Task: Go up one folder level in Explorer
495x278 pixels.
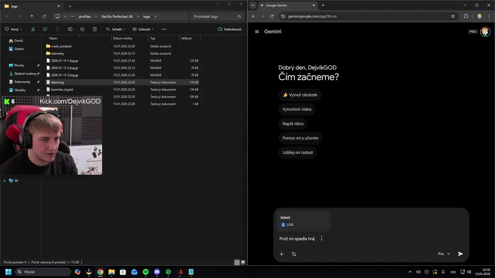Action: pyautogui.click(x=32, y=17)
